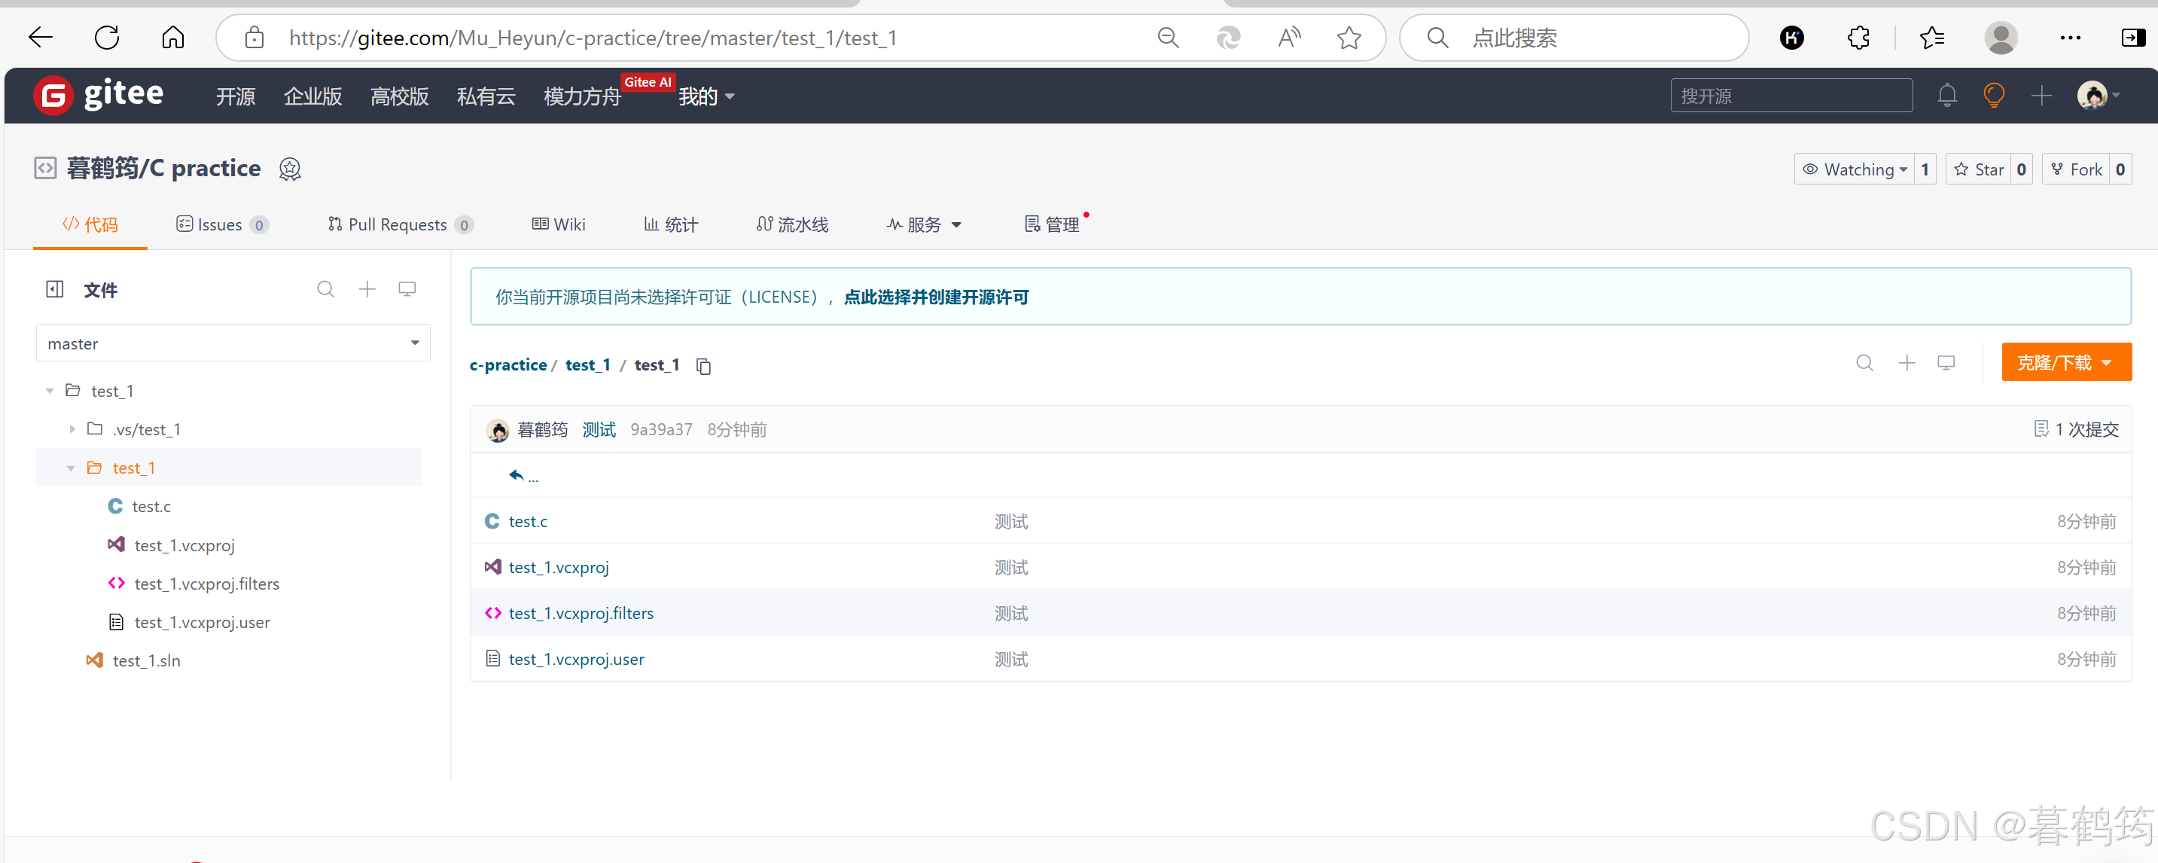The height and width of the screenshot is (863, 2158).
Task: Expand the 克隆/下载 dropdown button
Action: click(x=2065, y=362)
